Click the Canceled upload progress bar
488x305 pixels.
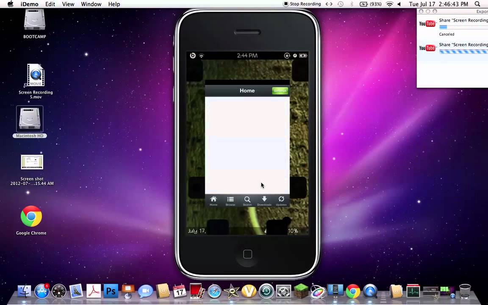[463, 28]
